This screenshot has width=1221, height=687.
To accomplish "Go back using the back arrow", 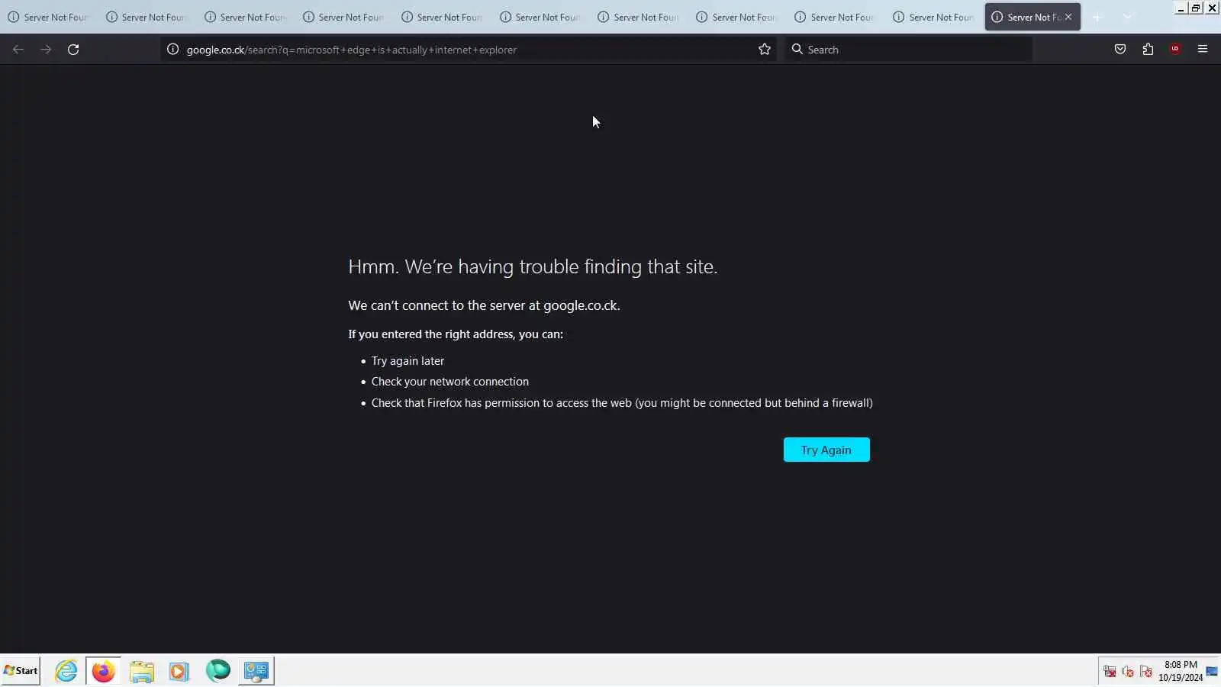I will (x=18, y=50).
